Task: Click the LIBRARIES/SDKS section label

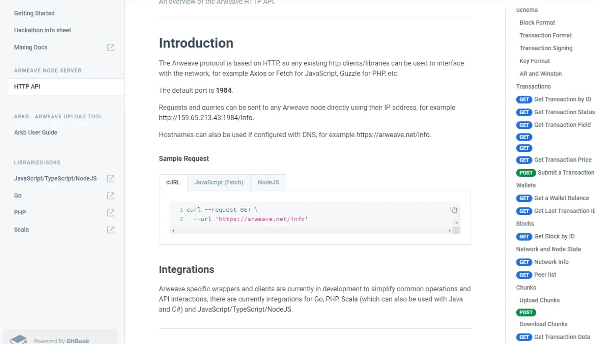Action: (37, 162)
